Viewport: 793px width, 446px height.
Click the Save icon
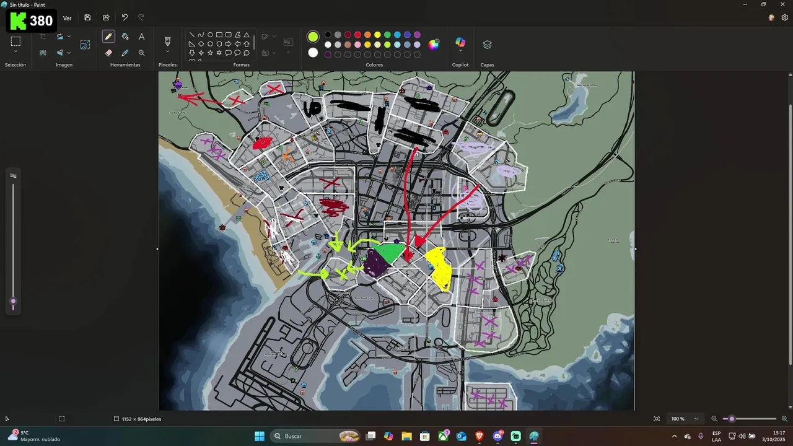click(87, 18)
